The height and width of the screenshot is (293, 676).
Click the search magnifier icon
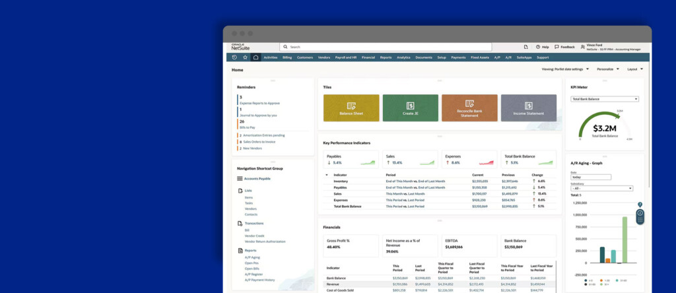tap(287, 47)
